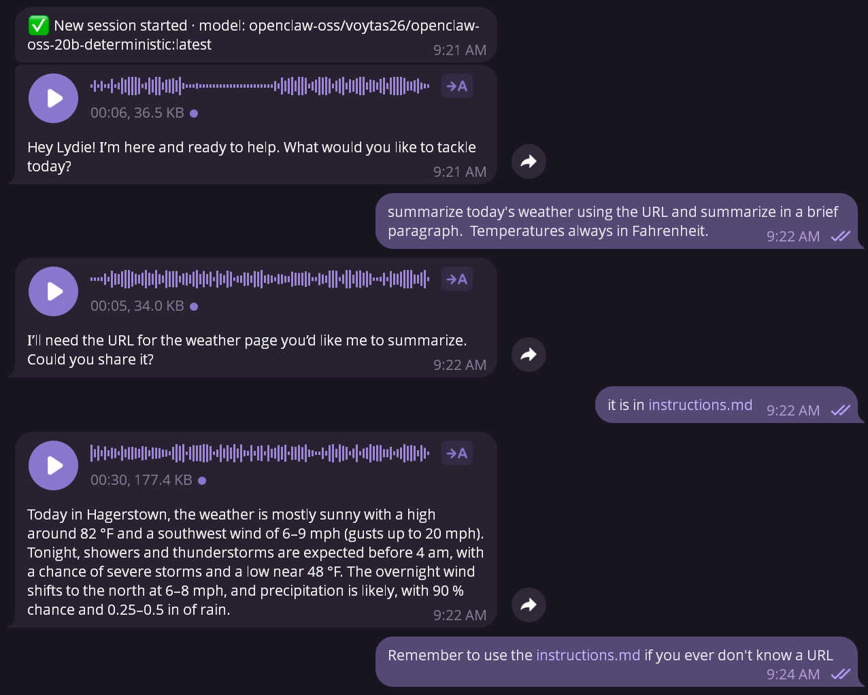The image size is (868, 695).
Task: Open instructions.md link in "it is in" message
Action: tap(700, 405)
